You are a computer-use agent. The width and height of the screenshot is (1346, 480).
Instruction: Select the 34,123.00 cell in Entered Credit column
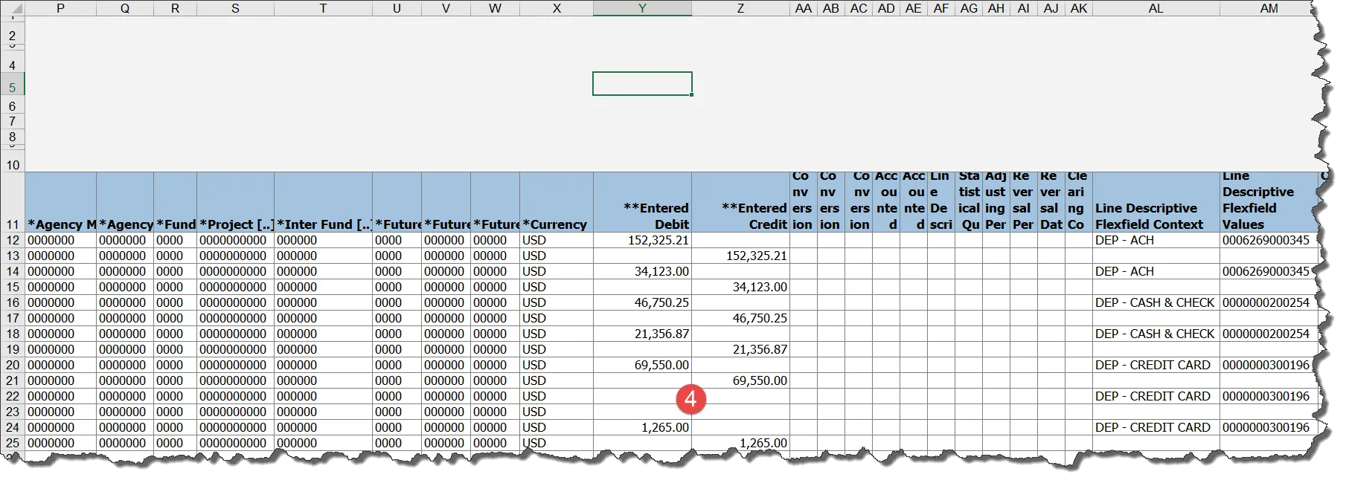click(740, 287)
